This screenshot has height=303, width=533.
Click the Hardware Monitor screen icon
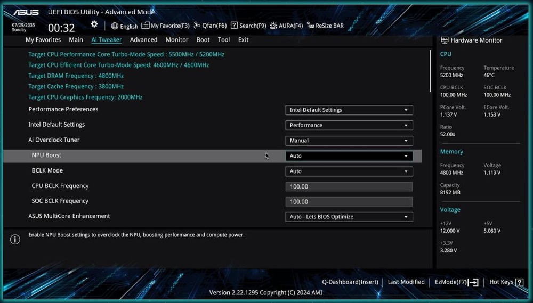tap(445, 40)
